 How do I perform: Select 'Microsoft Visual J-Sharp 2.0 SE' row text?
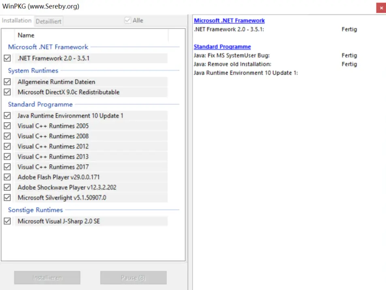click(x=59, y=221)
